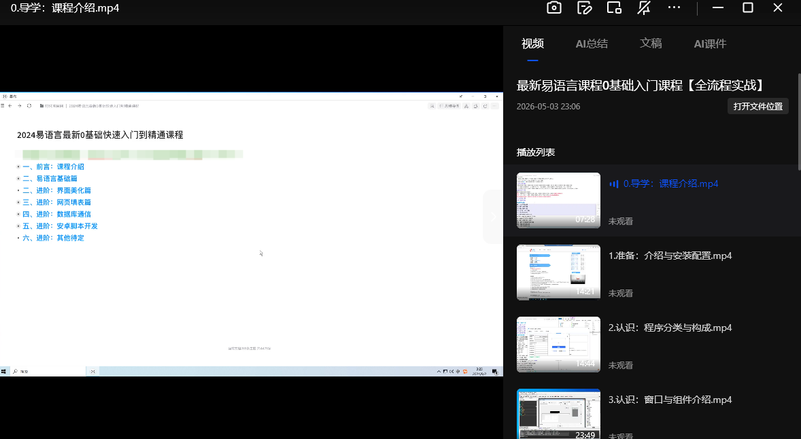The image size is (801, 439).
Task: Click folder icon in recorded breadcrumb
Action: pyautogui.click(x=42, y=106)
